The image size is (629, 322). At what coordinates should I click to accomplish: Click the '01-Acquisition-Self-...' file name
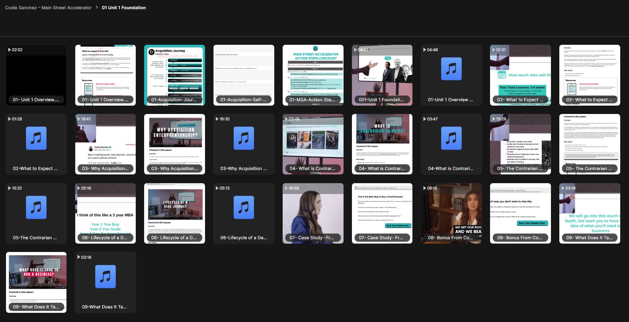[243, 100]
